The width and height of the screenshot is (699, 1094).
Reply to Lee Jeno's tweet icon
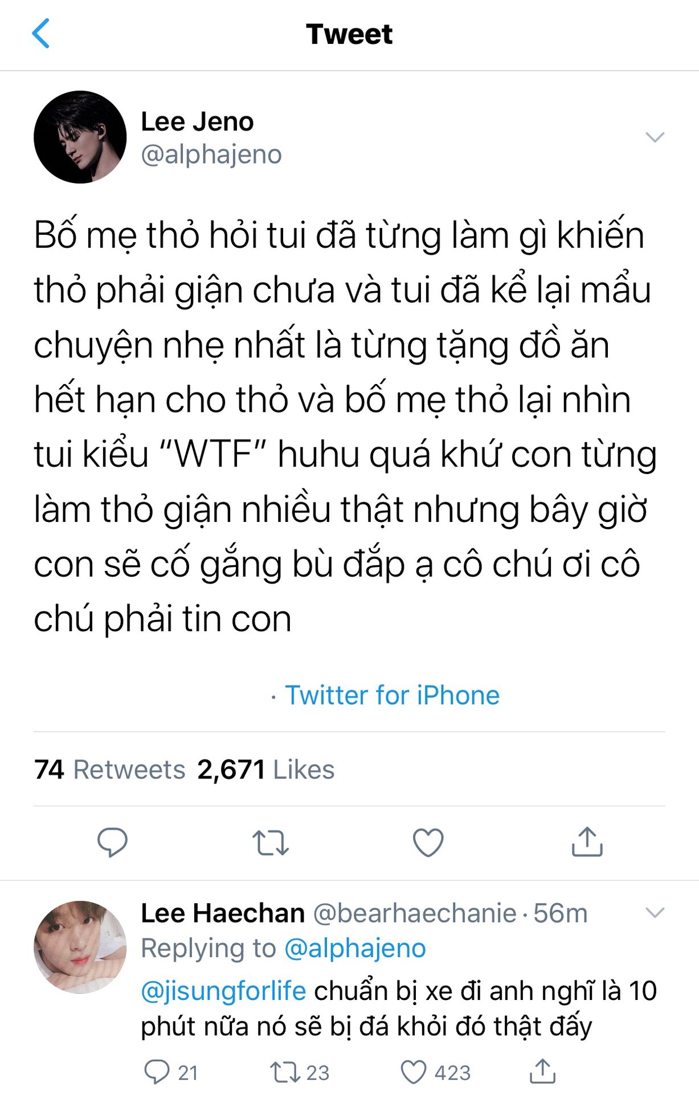point(112,842)
